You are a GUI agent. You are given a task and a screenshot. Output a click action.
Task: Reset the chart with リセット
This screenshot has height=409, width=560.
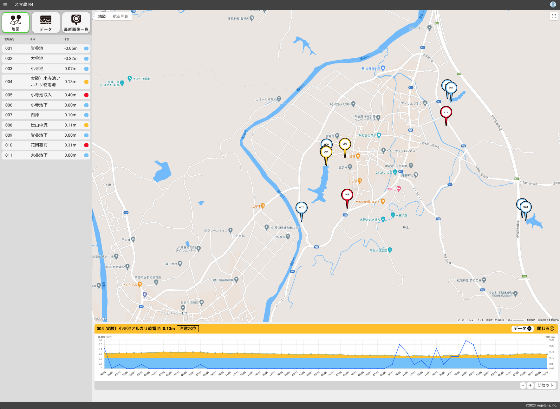[x=545, y=386]
